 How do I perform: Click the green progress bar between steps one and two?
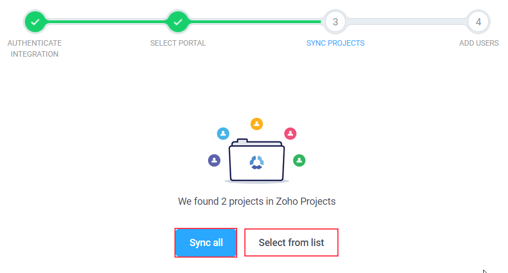click(107, 21)
